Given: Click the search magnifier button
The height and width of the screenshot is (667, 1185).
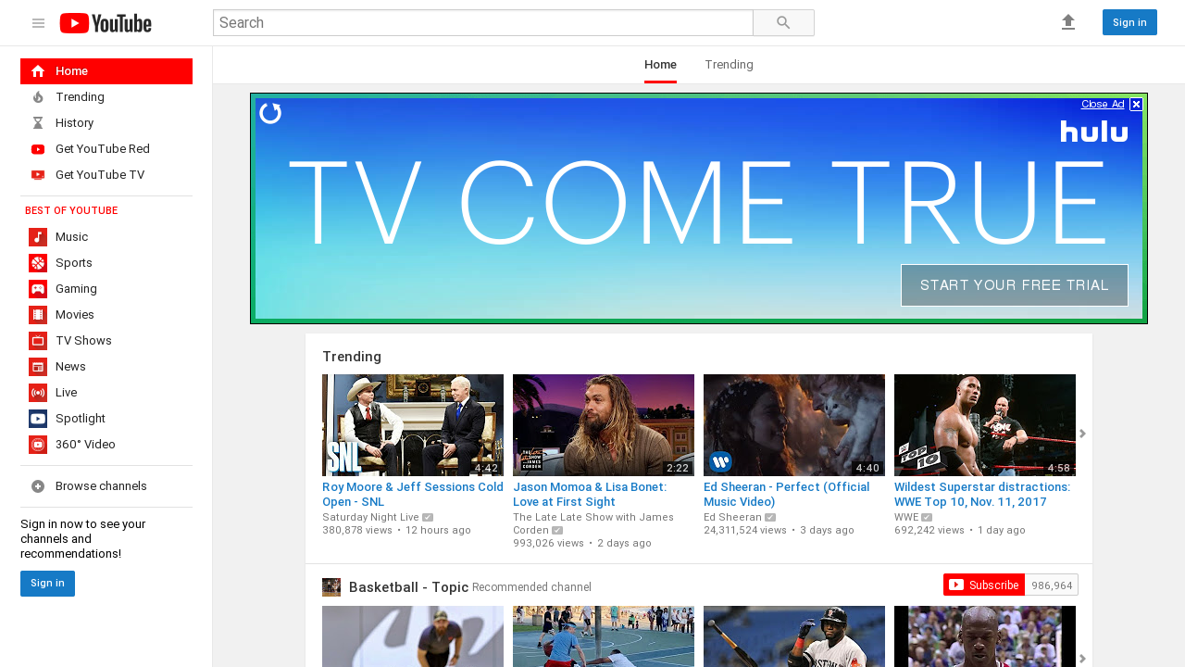Looking at the screenshot, I should 783,23.
